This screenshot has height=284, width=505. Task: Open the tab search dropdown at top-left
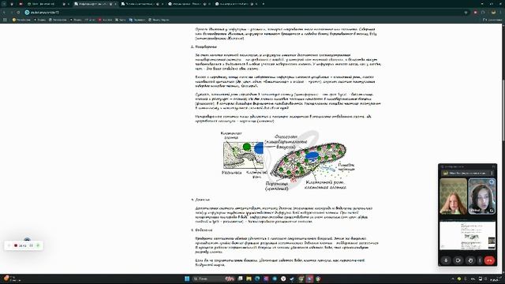pos(4,4)
